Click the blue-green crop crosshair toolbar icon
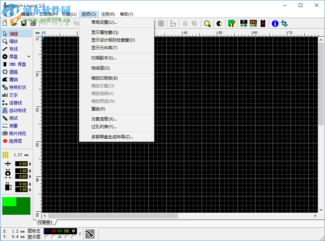The width and height of the screenshot is (325, 241). pyautogui.click(x=284, y=24)
